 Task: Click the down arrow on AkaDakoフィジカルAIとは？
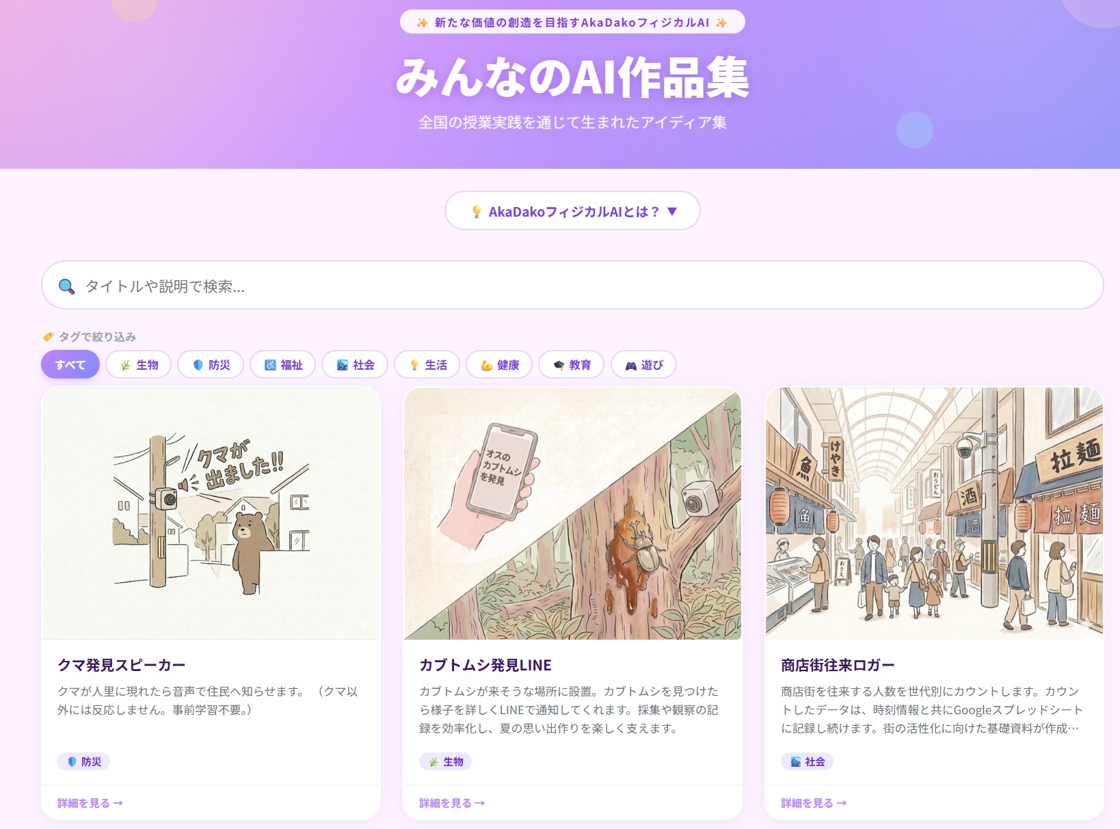point(672,212)
